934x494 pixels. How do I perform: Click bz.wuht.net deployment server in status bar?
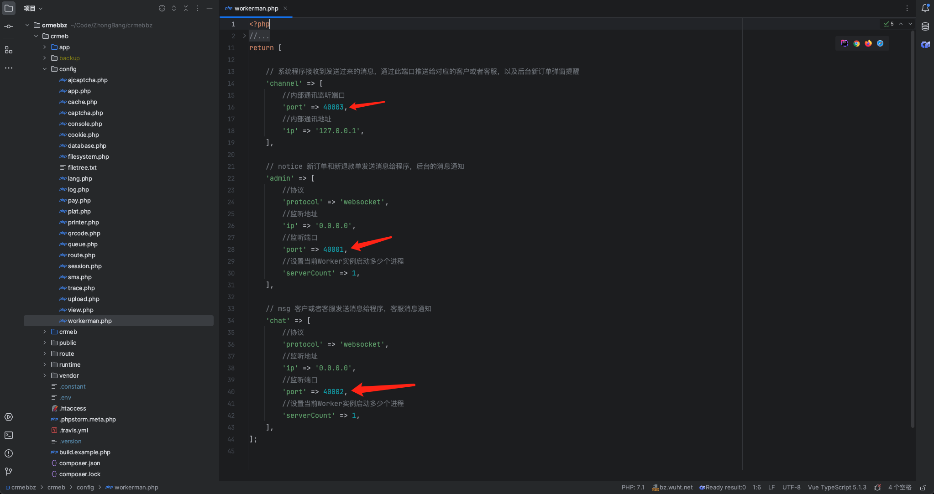[672, 487]
